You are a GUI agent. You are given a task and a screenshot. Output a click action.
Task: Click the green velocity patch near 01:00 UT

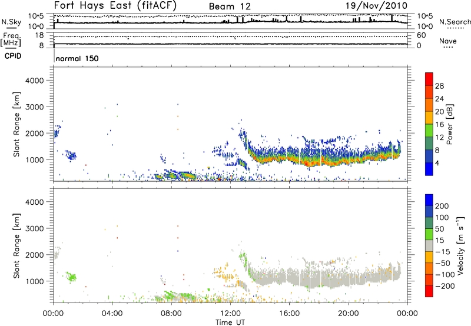(71, 277)
